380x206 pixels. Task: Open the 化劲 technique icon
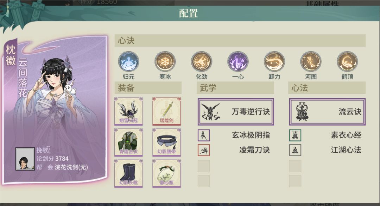pyautogui.click(x=201, y=62)
